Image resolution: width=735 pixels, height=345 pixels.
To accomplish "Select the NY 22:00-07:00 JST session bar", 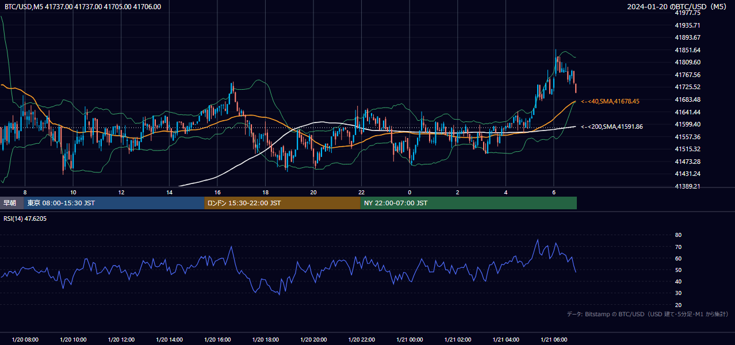I will pos(469,203).
